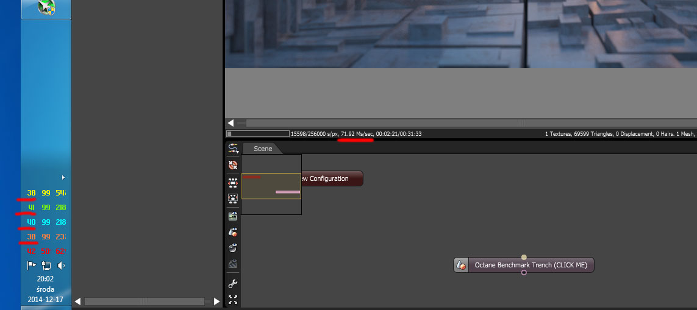Click the left arrow of the viewport scrollbar
This screenshot has height=310, width=697.
[x=231, y=123]
